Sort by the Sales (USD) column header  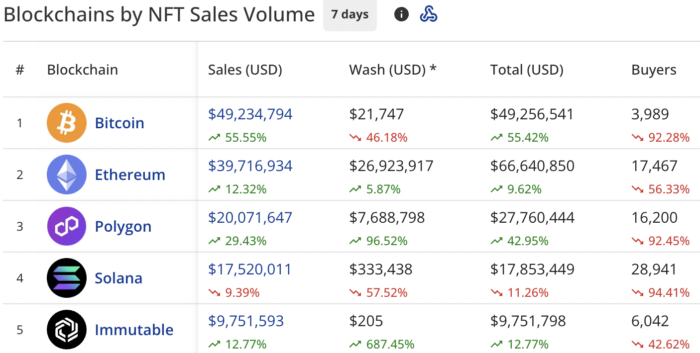pos(245,70)
